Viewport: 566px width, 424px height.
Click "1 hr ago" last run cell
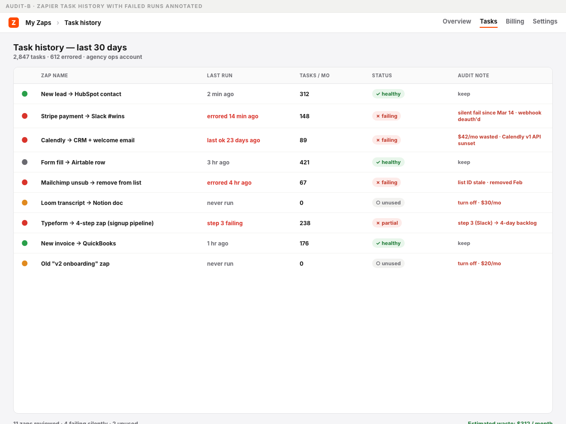[217, 243]
